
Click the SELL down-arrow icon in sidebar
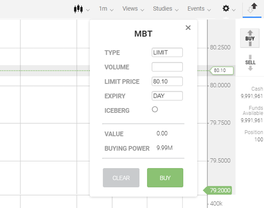[x=250, y=62]
